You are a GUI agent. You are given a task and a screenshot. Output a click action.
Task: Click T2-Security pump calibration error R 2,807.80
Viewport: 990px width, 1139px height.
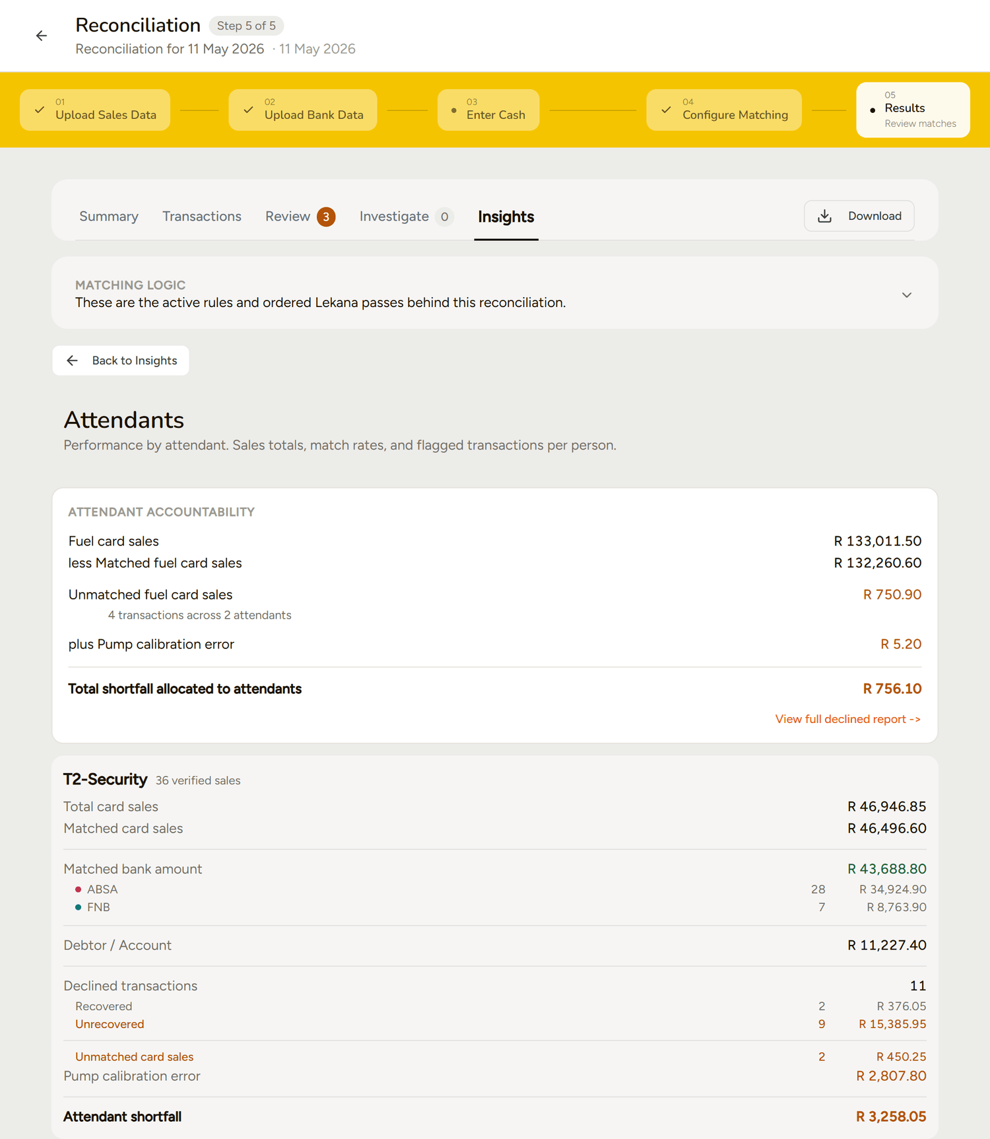click(x=891, y=1076)
